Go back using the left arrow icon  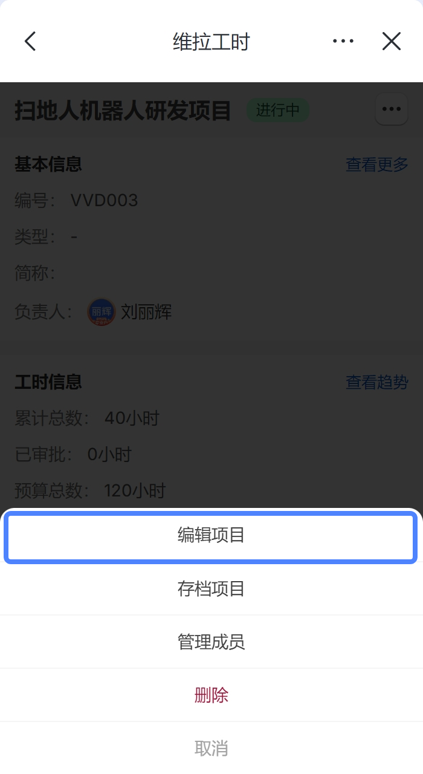pos(30,41)
